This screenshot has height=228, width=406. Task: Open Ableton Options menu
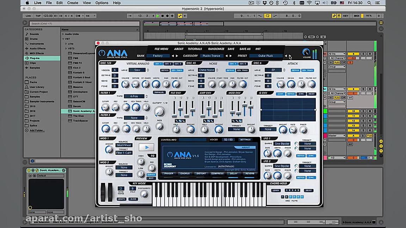102,3
